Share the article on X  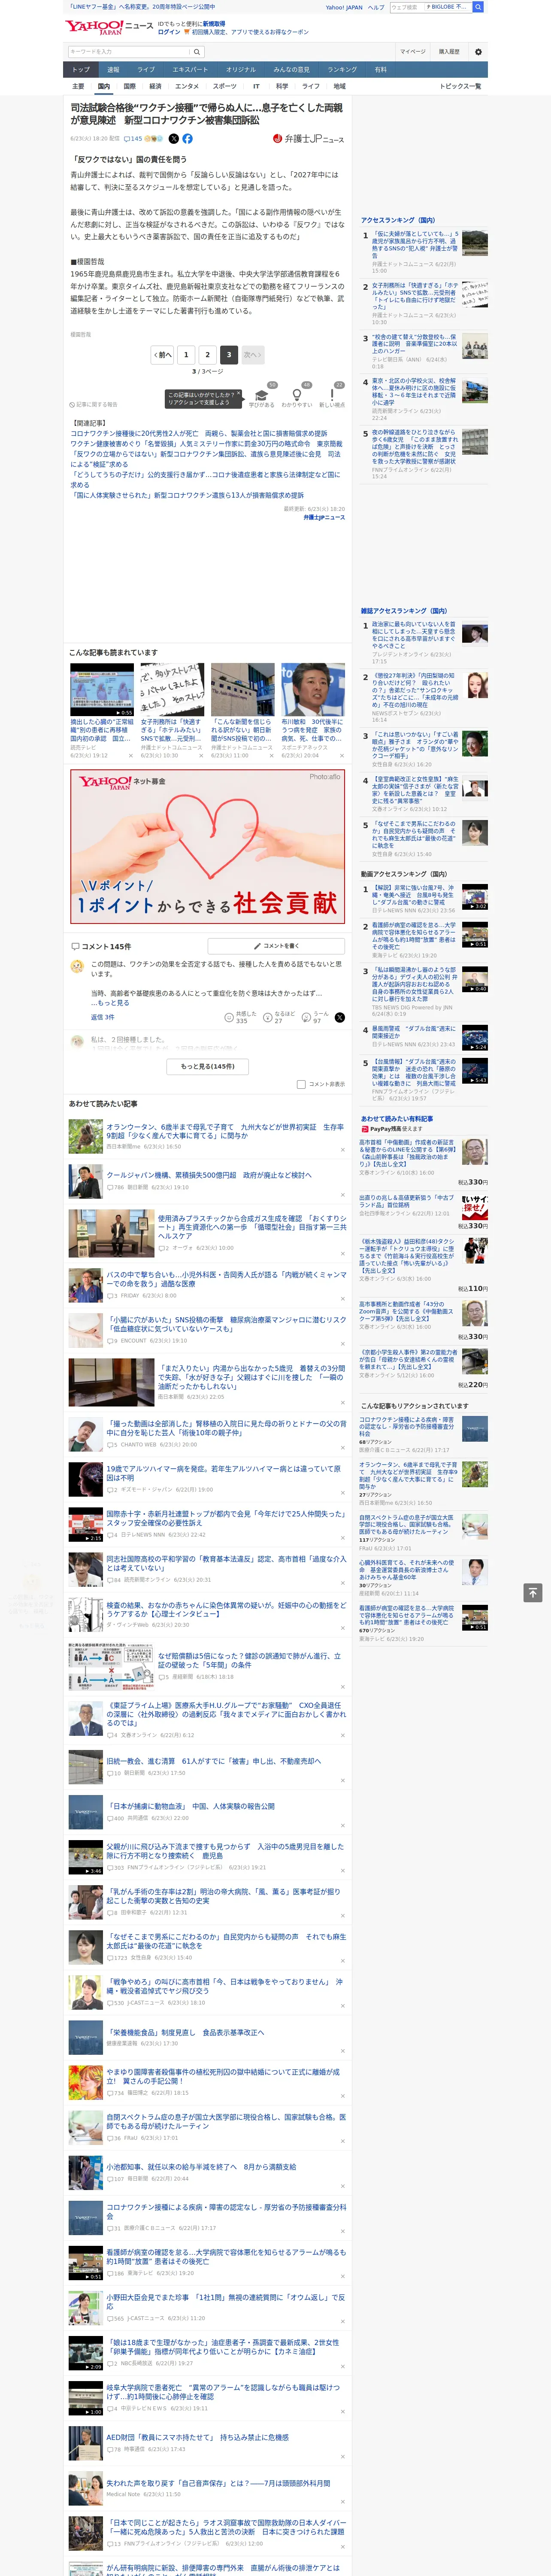pyautogui.click(x=174, y=139)
